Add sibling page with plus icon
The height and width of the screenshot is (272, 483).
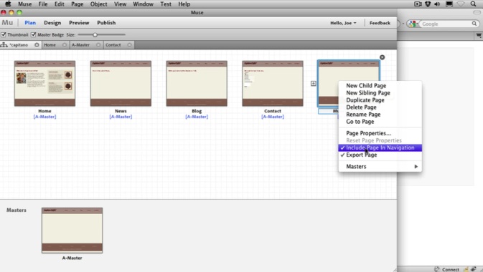314,83
